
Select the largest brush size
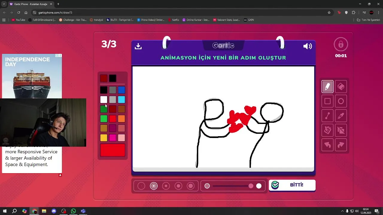pyautogui.click(x=191, y=186)
